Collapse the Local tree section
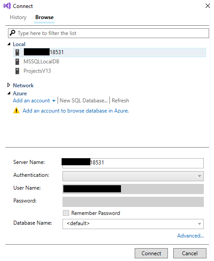This screenshot has width=214, height=261. [9, 44]
